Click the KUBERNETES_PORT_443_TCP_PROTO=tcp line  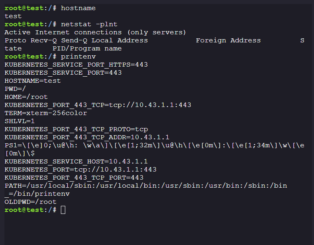click(x=76, y=129)
